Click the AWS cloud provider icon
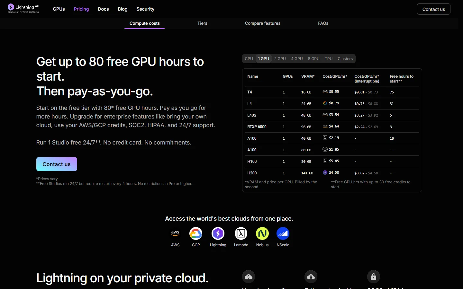The image size is (463, 289). coord(175,233)
